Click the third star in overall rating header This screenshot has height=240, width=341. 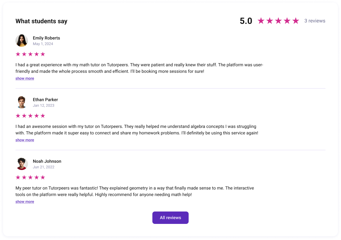[278, 21]
